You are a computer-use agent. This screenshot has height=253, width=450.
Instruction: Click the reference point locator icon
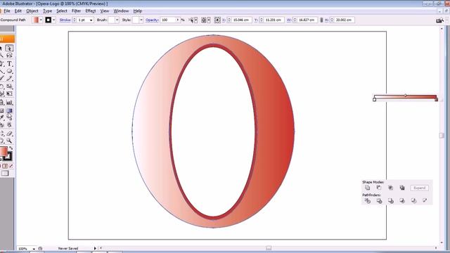217,20
